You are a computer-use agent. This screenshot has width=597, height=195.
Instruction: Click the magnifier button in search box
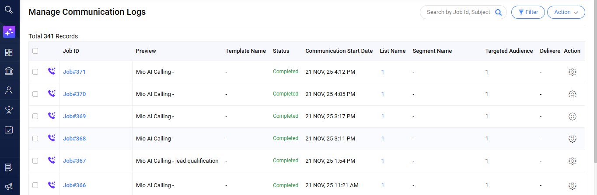point(498,12)
